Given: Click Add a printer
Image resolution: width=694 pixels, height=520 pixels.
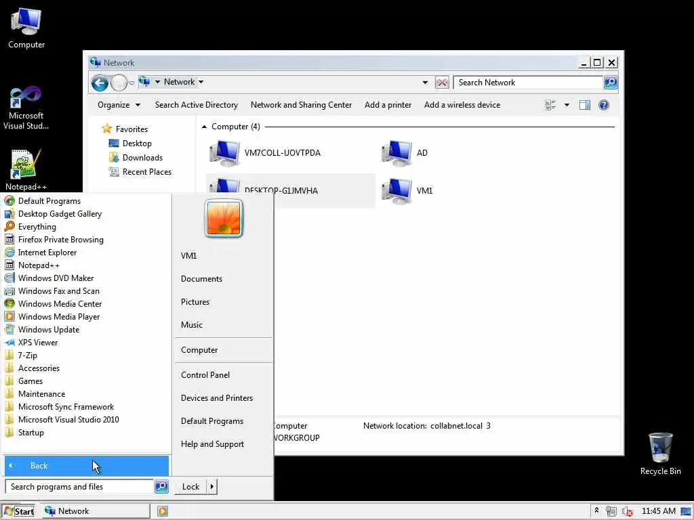Looking at the screenshot, I should (x=388, y=105).
